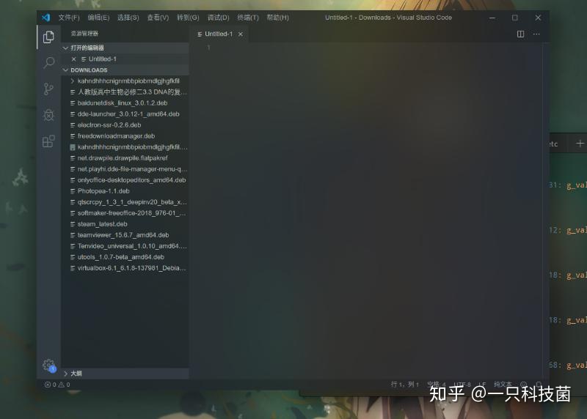Select the Untitled-1 editor tab
This screenshot has height=419, width=587.
point(219,34)
